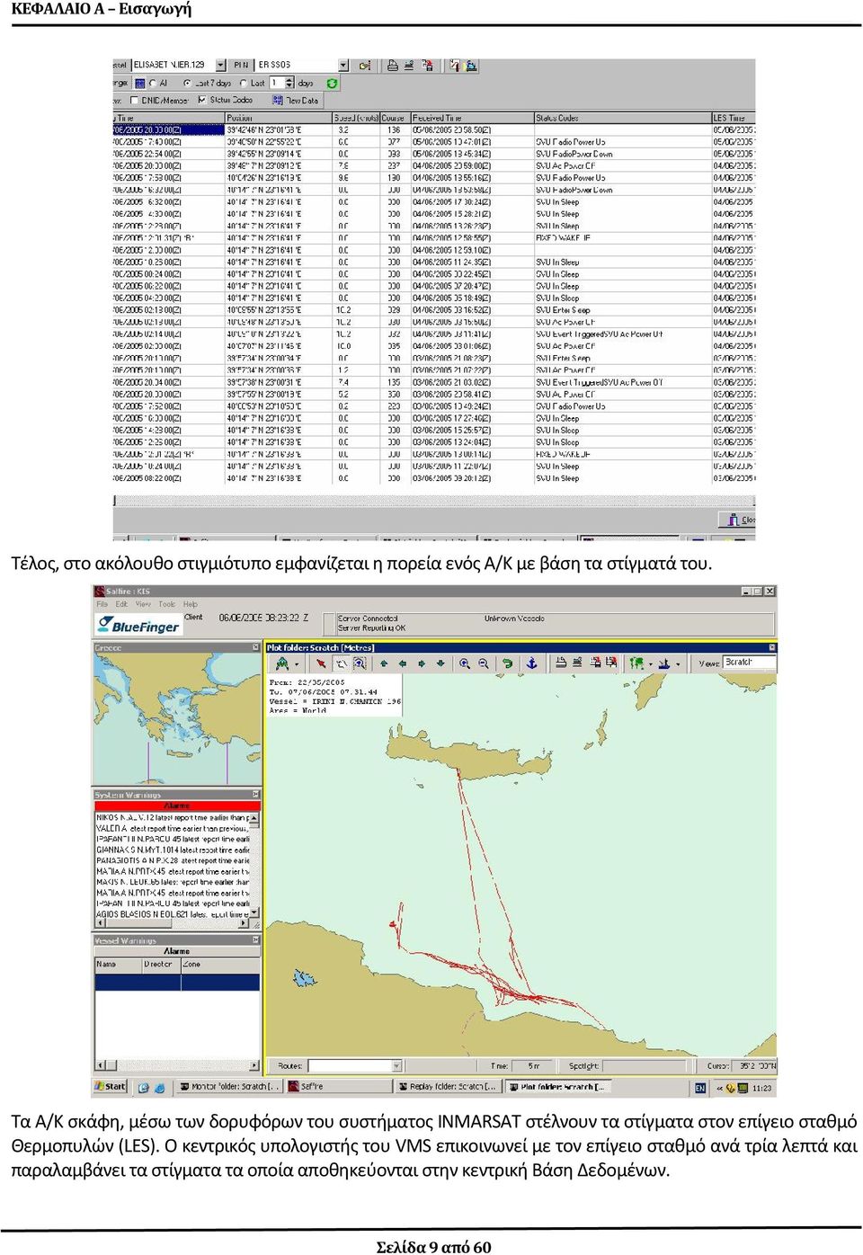This screenshot has width=863, height=1255.
Task: Switch to Plot folder: Scratch taskbar item
Action: [558, 1087]
